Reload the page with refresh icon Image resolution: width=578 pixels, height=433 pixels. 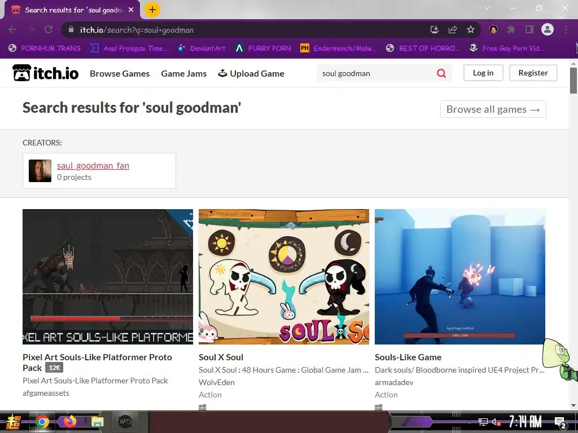(x=49, y=29)
